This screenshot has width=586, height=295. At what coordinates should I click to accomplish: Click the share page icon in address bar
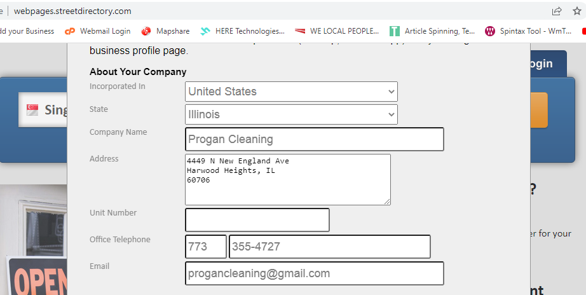coord(557,11)
